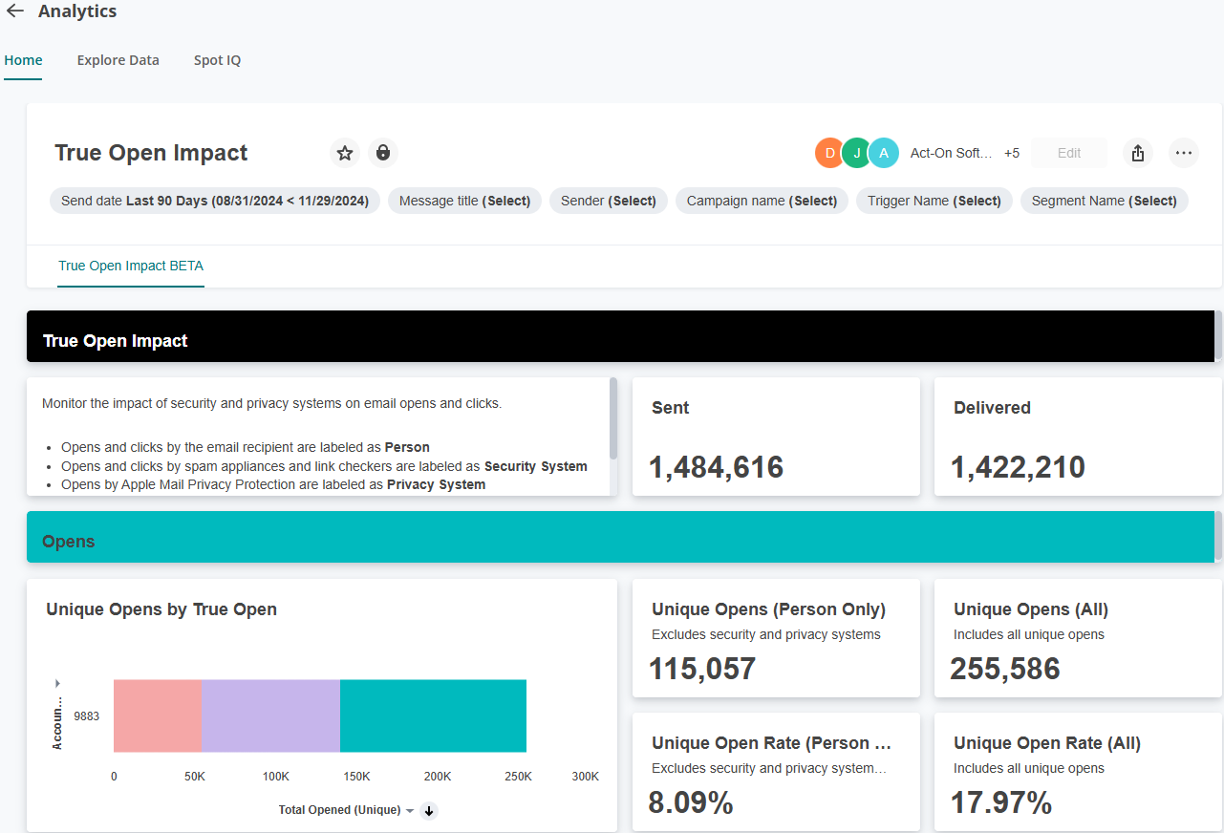This screenshot has height=833, width=1224.
Task: Switch to the Explore Data tab
Action: coord(118,60)
